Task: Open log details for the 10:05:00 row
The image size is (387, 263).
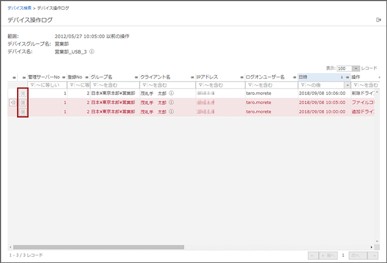Action: [23, 102]
